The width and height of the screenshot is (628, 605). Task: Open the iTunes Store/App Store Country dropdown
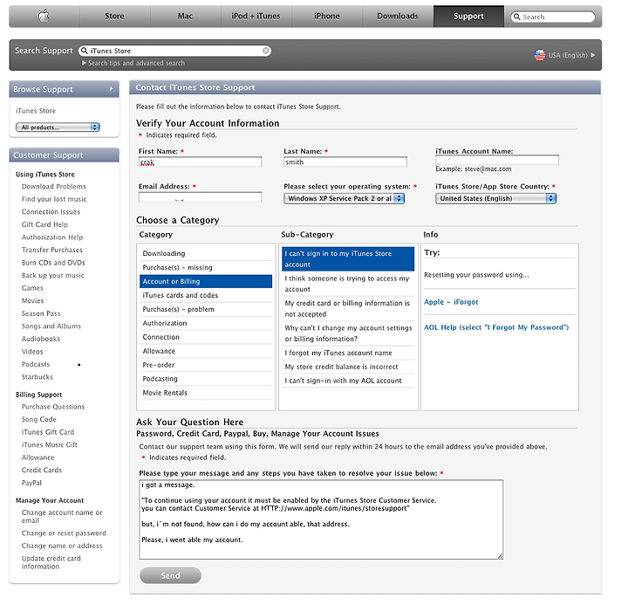pyautogui.click(x=495, y=198)
